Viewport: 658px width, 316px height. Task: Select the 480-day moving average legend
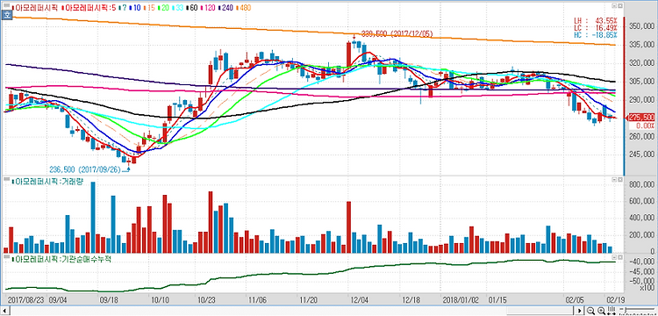click(243, 8)
